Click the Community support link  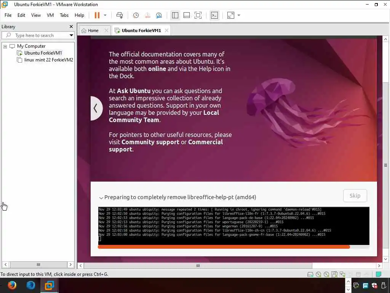150,142
